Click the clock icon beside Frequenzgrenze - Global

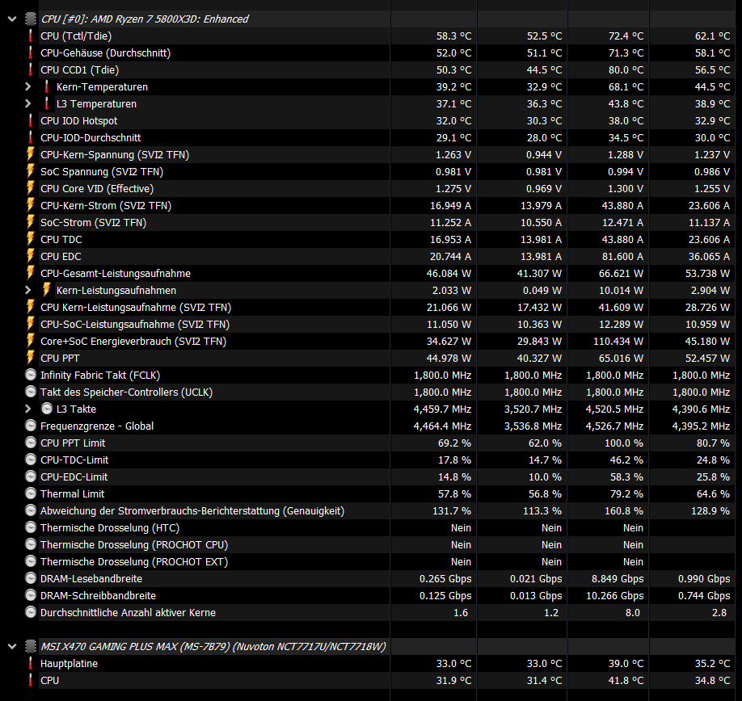point(31,426)
